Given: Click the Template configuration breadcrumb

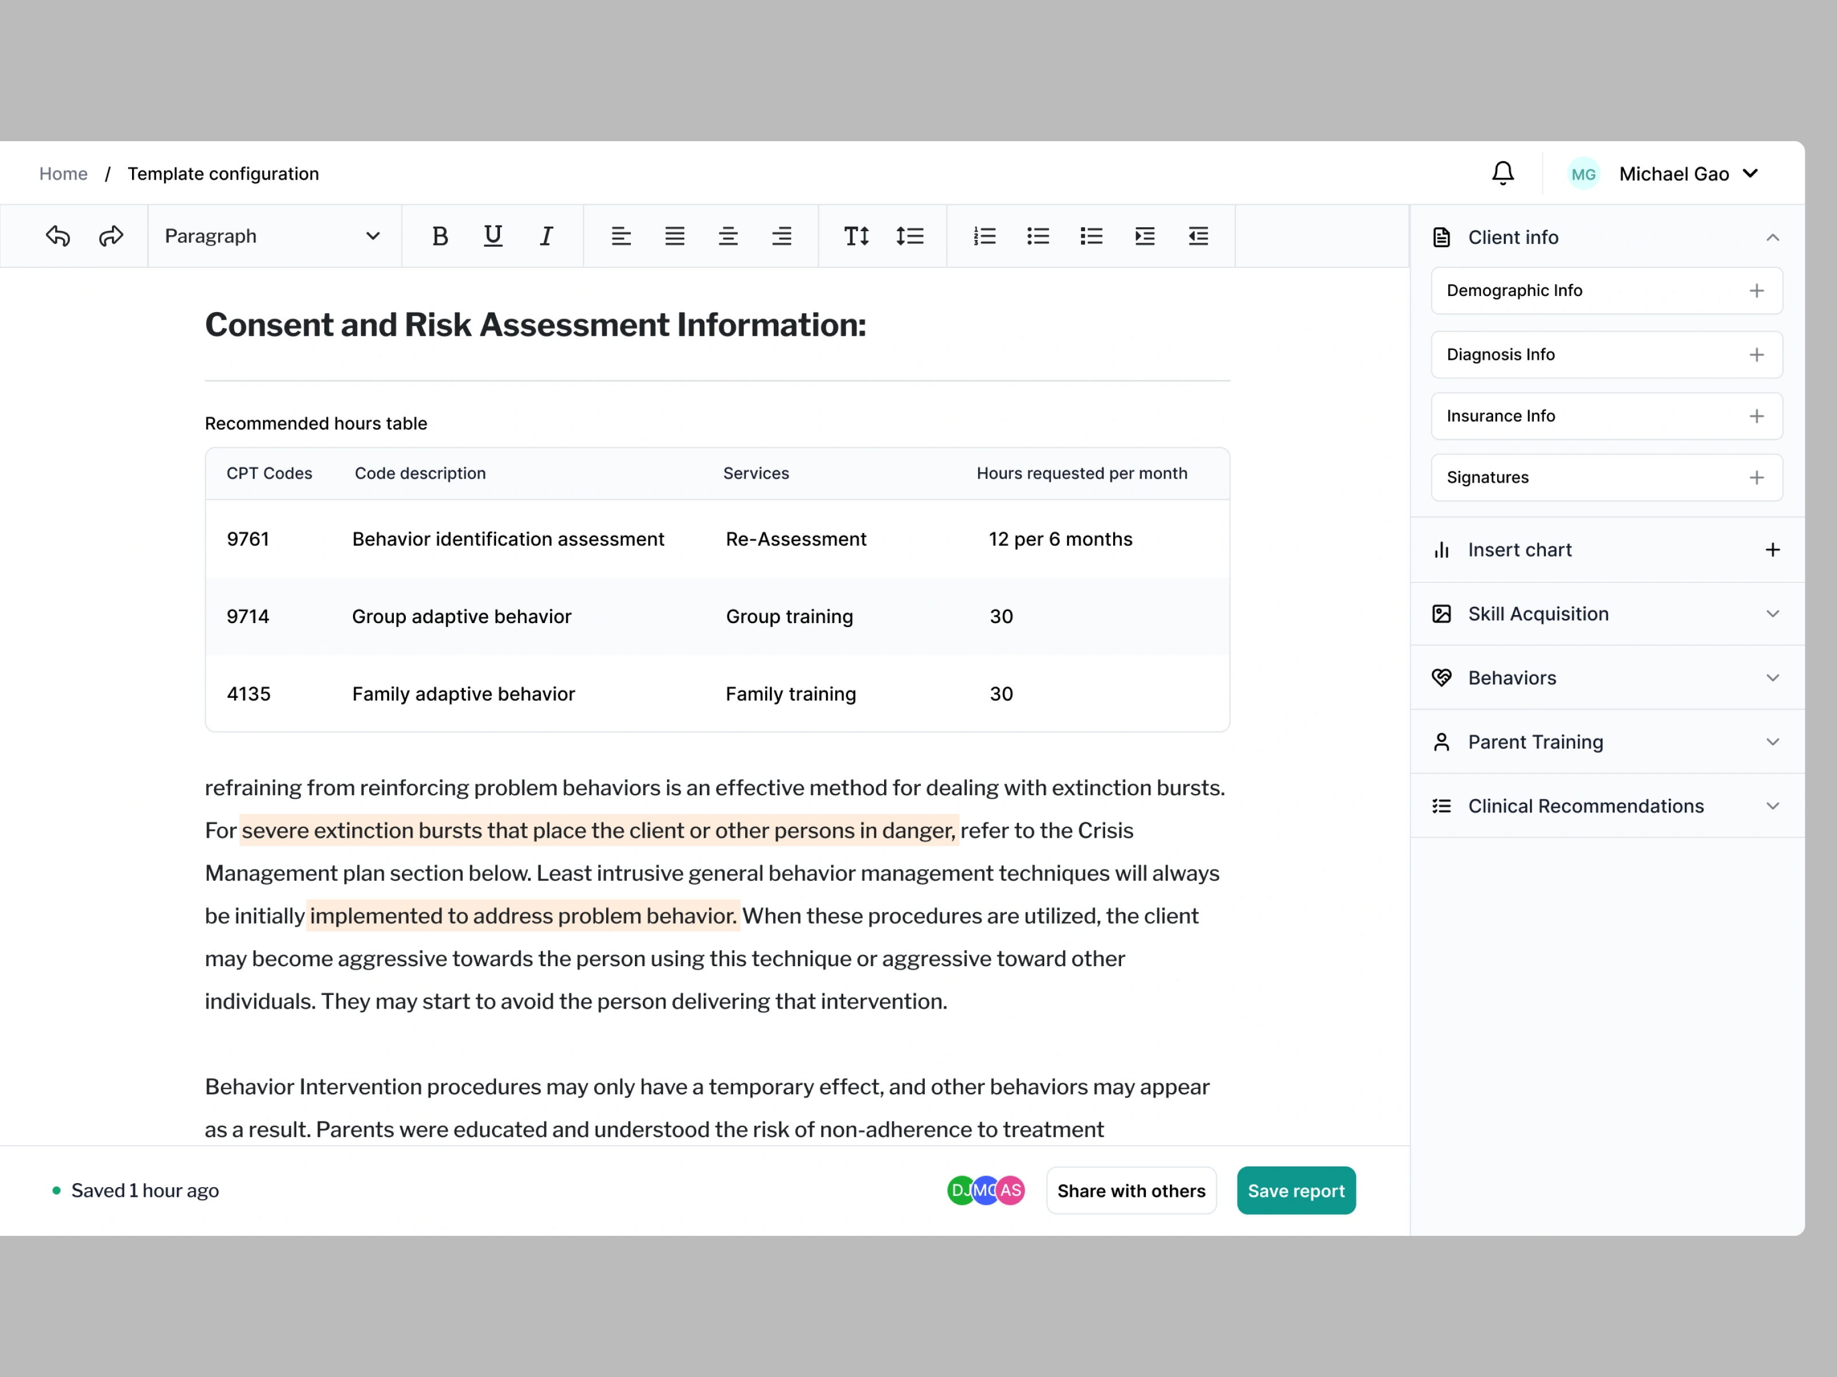Looking at the screenshot, I should pyautogui.click(x=223, y=173).
